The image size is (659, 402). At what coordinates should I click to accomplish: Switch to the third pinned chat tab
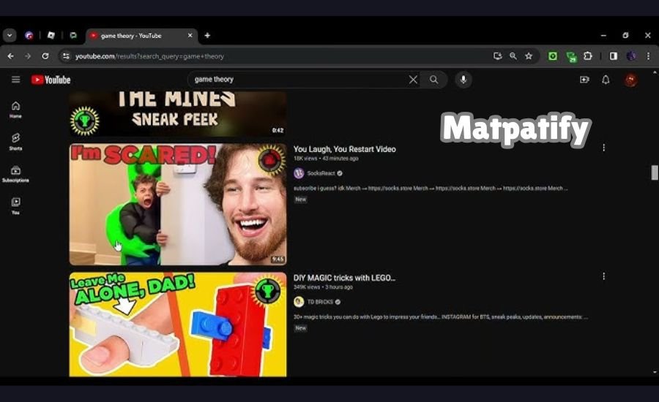tap(73, 36)
